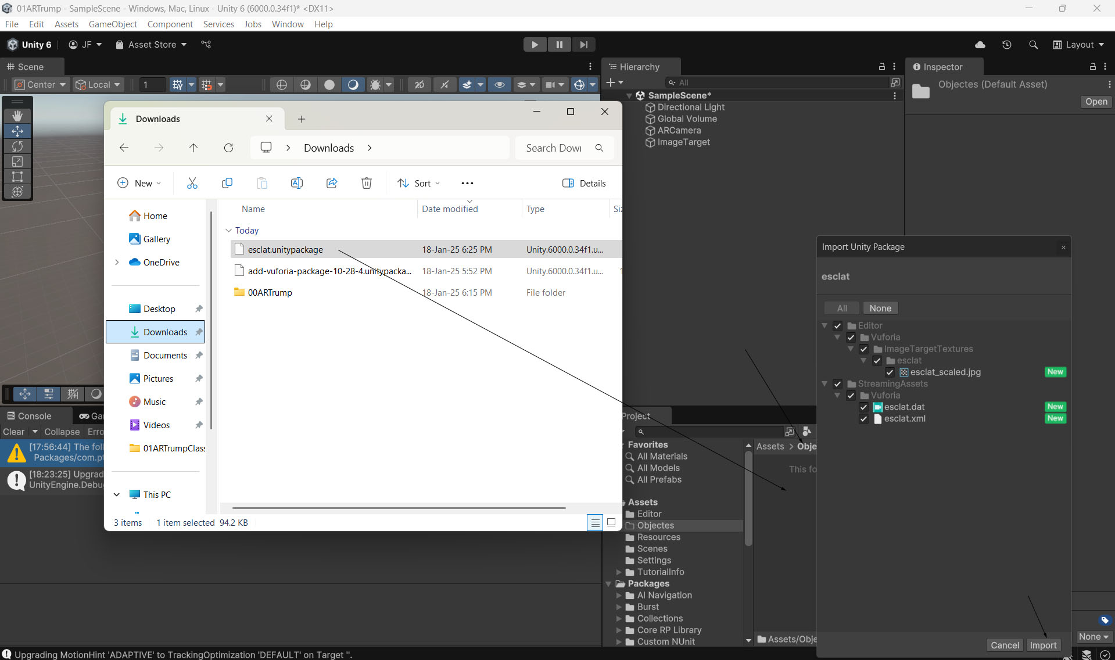Click the Unity Cloud icon
The width and height of the screenshot is (1115, 660).
point(980,45)
